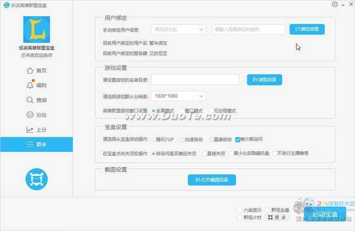Image resolution: width=355 pixels, height=231 pixels.
Task: Select the 无边框模式 radio option
Action: 211,110
